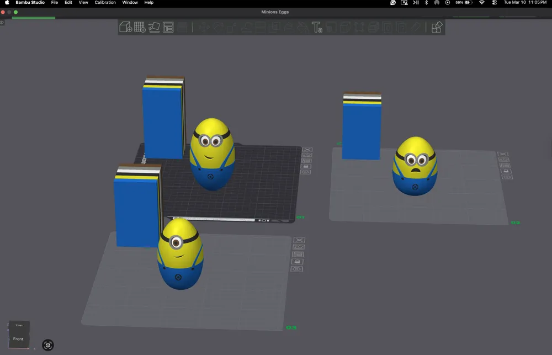Image resolution: width=552 pixels, height=355 pixels.
Task: Select the frowning minion egg on plate 02
Action: point(415,166)
